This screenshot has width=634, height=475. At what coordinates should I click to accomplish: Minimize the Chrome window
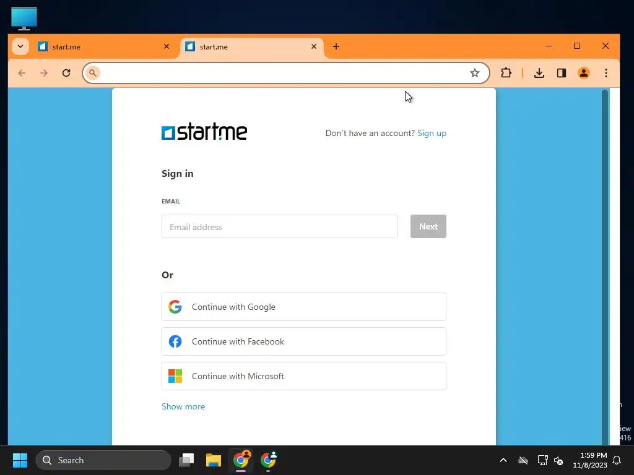tap(549, 46)
